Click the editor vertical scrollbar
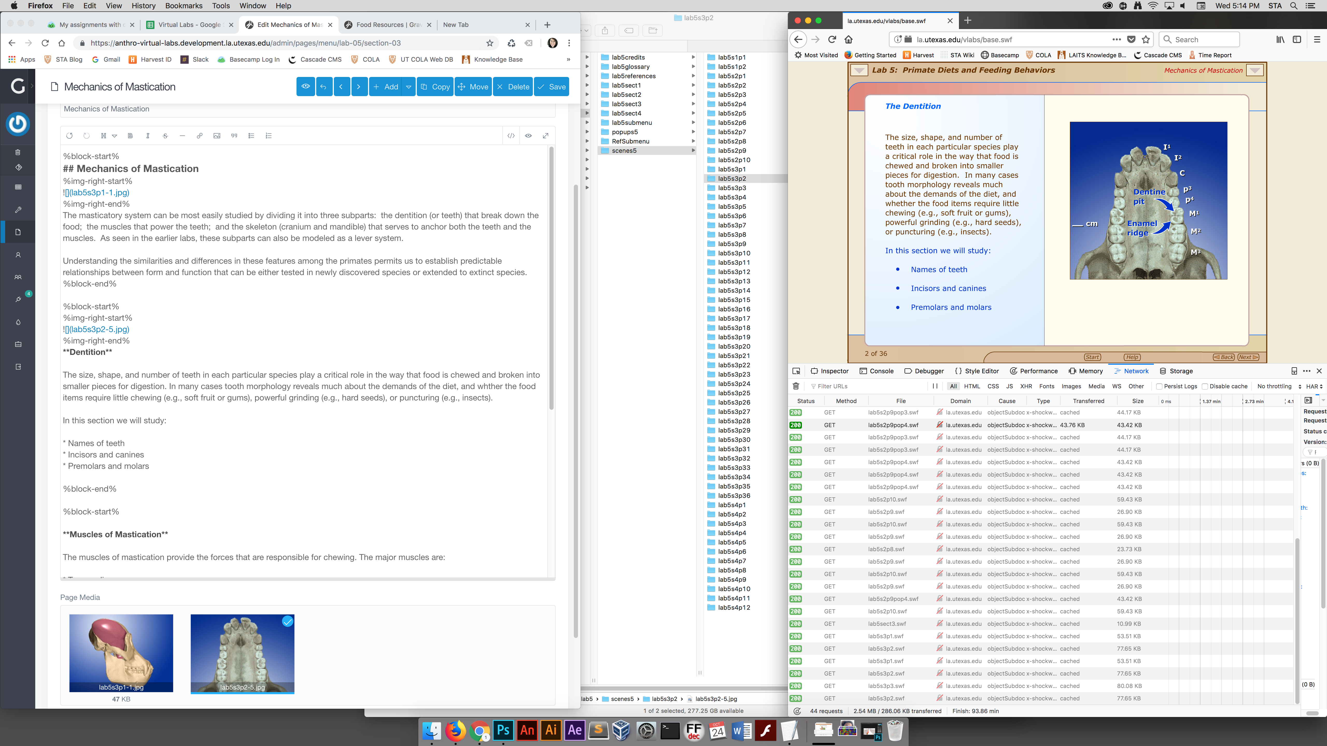This screenshot has width=1327, height=746. pyautogui.click(x=551, y=278)
